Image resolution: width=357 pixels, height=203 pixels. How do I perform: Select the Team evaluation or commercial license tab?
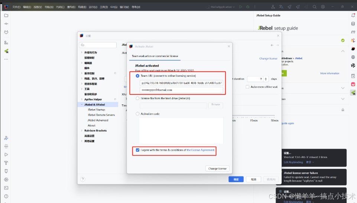click(x=155, y=56)
